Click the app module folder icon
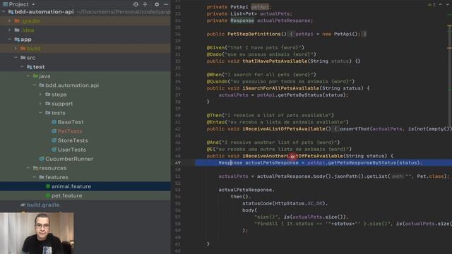 [x=17, y=40]
